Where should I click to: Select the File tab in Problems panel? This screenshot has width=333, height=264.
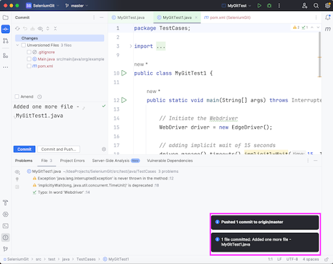click(x=47, y=161)
